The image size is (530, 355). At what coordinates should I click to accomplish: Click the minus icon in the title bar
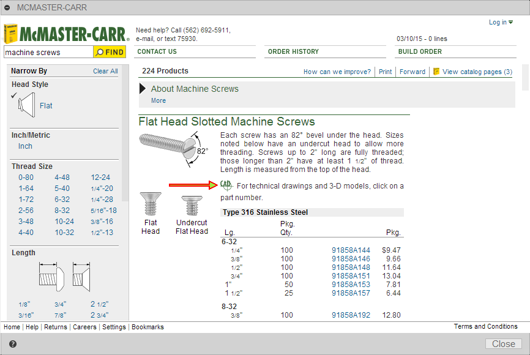pyautogui.click(x=7, y=7)
